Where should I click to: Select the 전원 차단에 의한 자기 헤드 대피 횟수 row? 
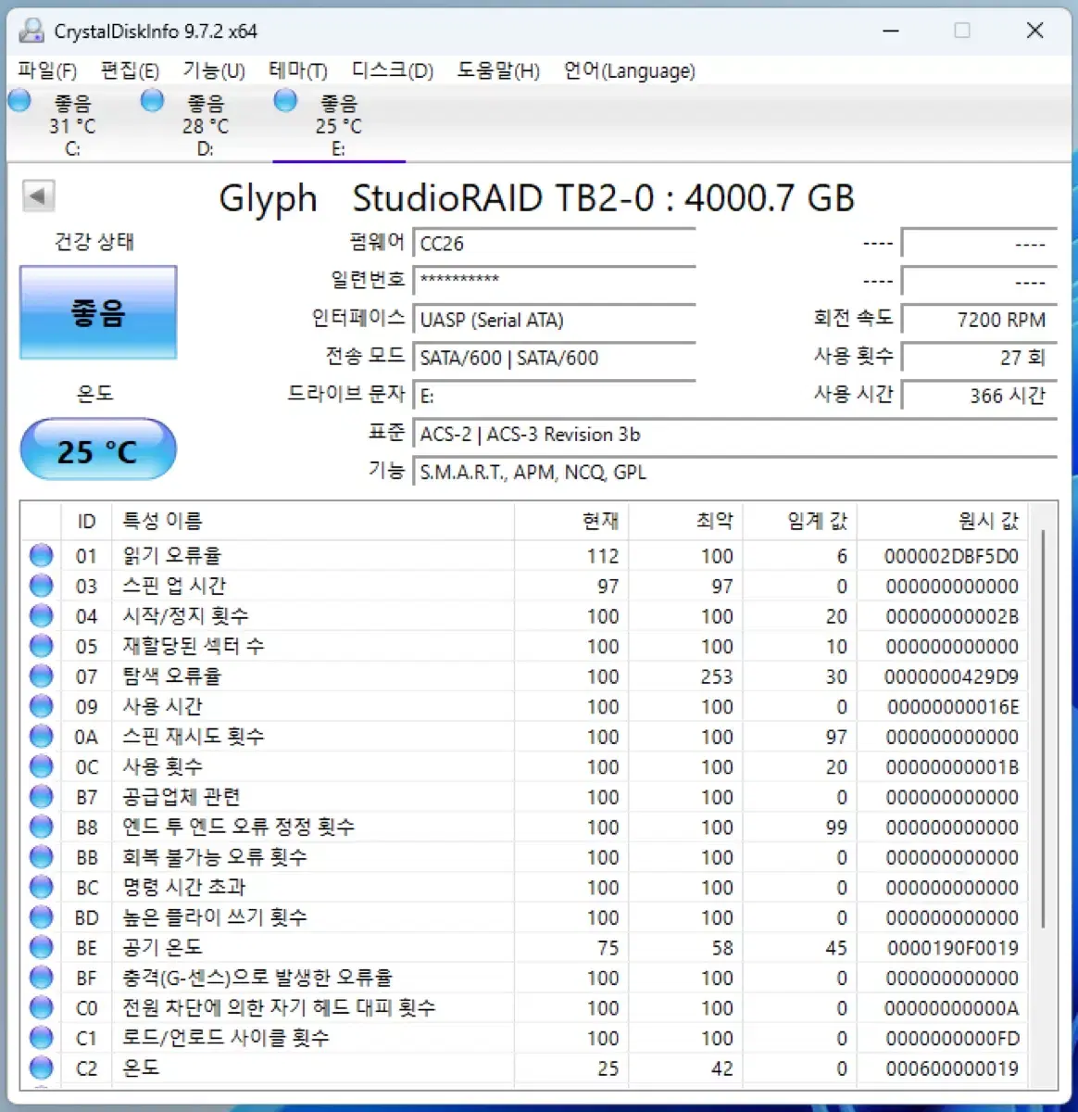click(x=526, y=1007)
